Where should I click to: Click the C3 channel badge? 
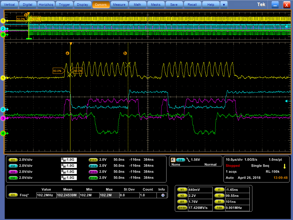coord(13,172)
